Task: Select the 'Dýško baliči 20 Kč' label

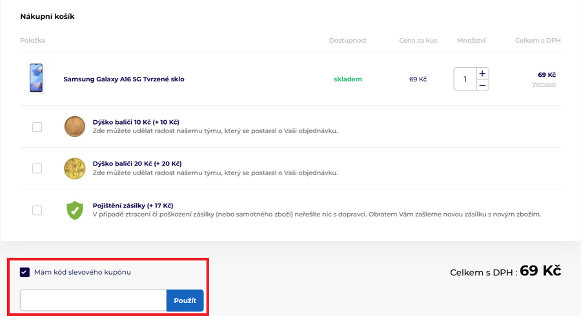Action: point(137,163)
